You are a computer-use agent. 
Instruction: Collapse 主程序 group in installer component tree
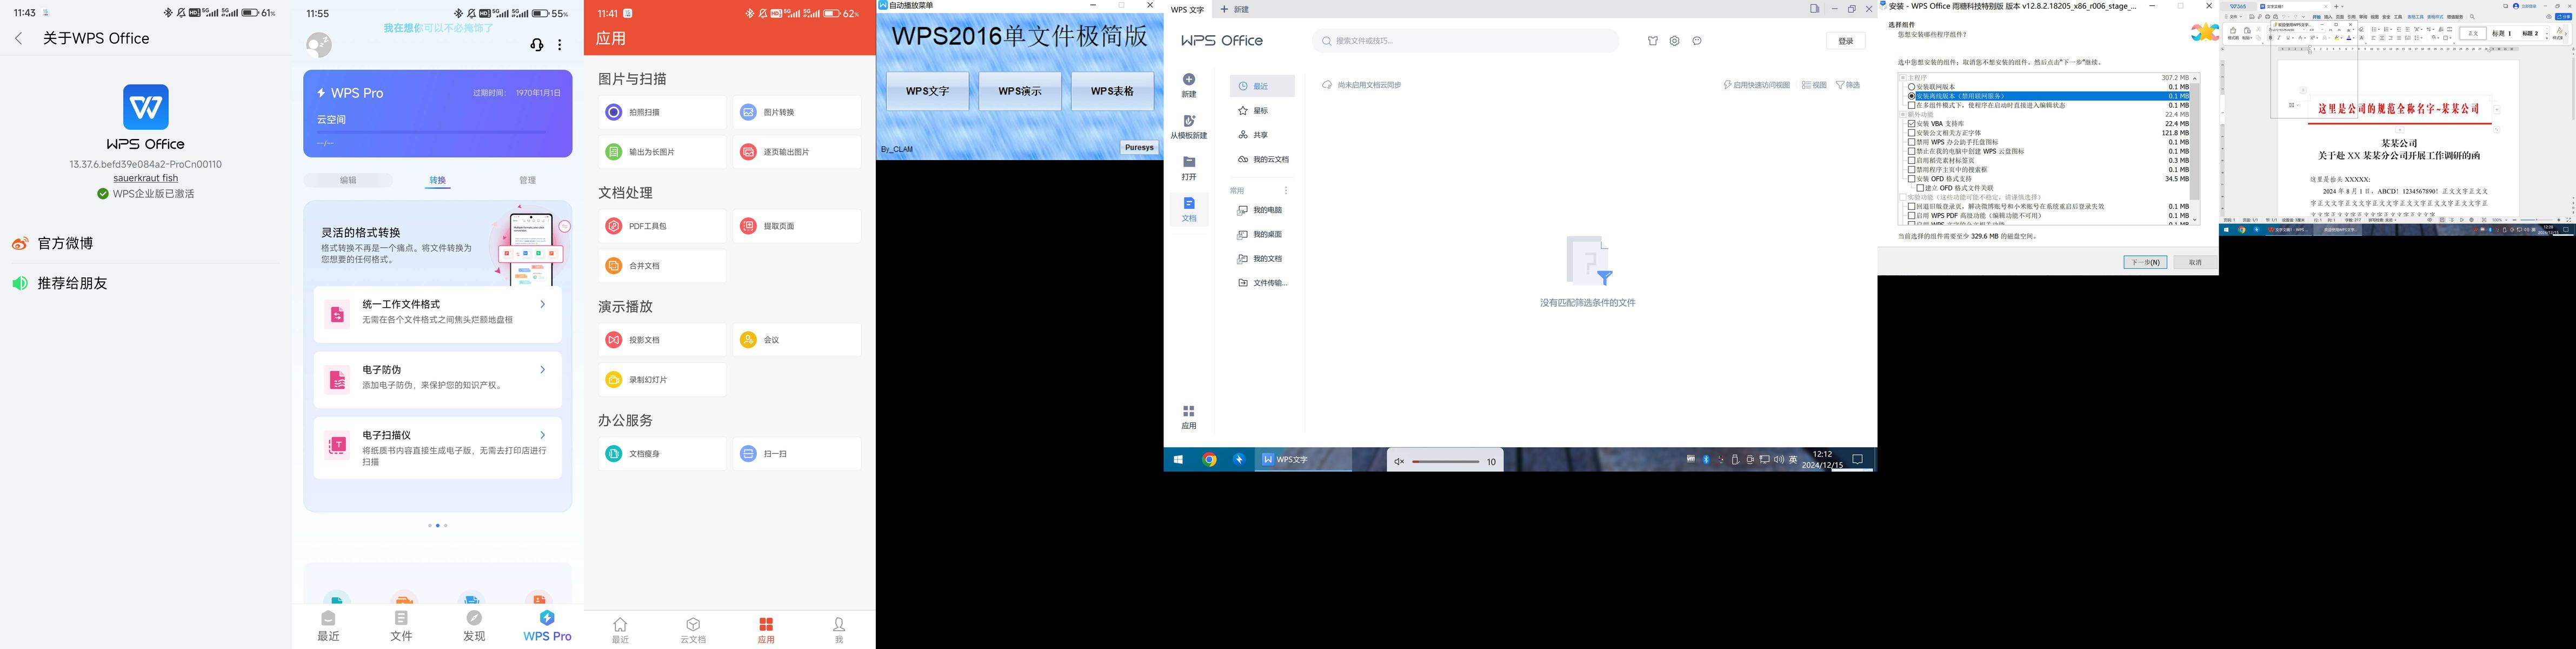coord(1903,78)
